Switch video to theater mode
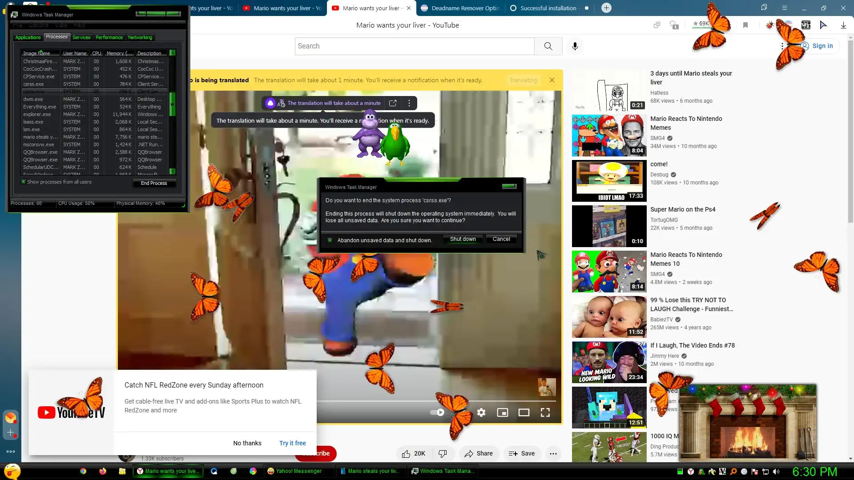 [x=524, y=412]
